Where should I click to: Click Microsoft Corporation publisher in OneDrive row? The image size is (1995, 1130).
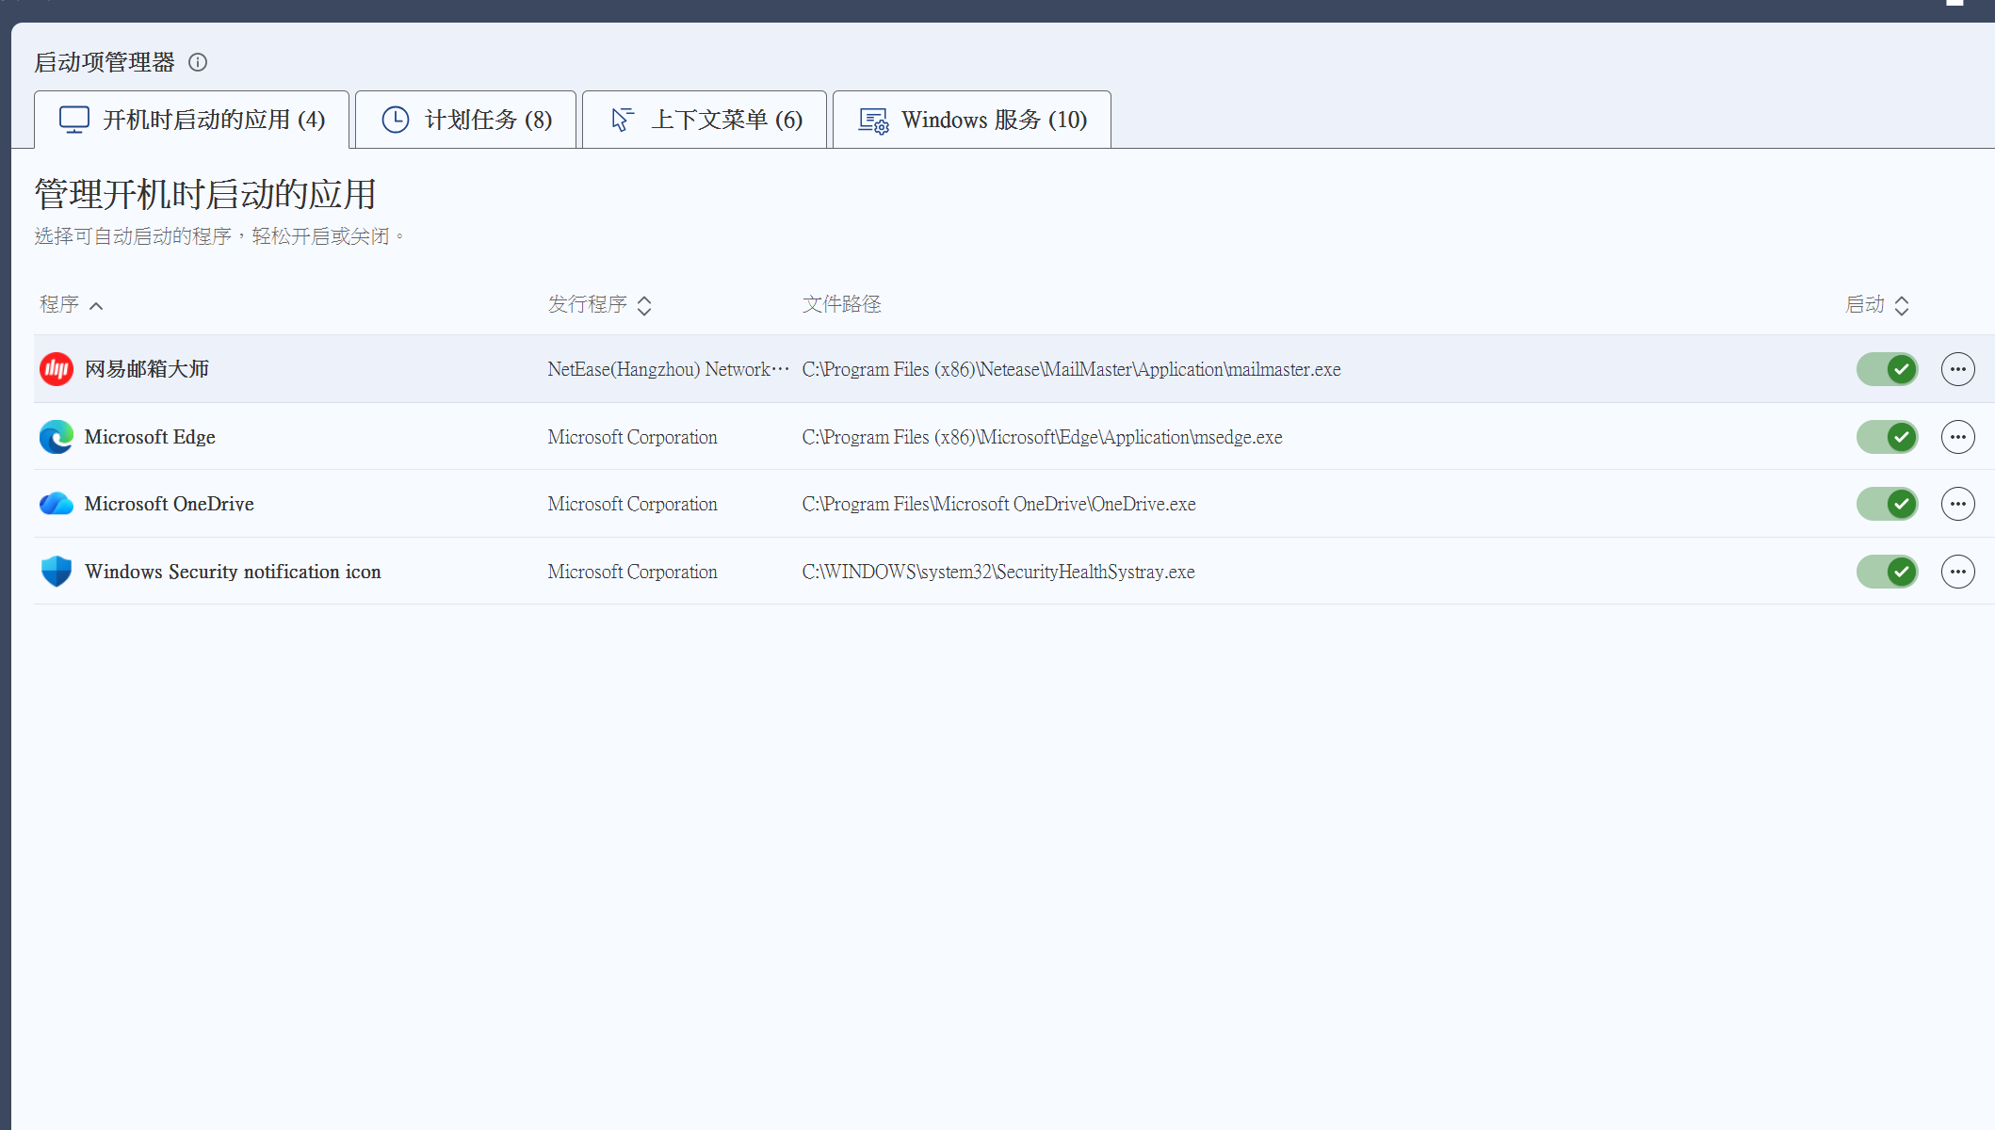(632, 504)
